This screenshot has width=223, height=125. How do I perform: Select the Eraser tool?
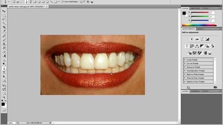[4, 52]
